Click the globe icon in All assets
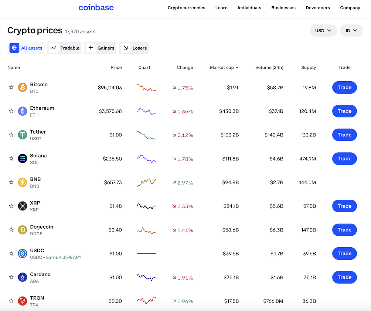Screen dimensions: 371x311 [14, 48]
